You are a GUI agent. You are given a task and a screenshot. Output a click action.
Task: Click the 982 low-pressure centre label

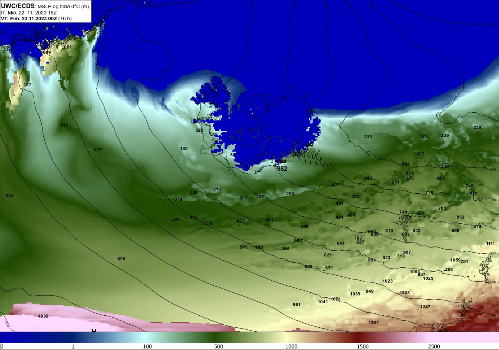pyautogui.click(x=282, y=169)
